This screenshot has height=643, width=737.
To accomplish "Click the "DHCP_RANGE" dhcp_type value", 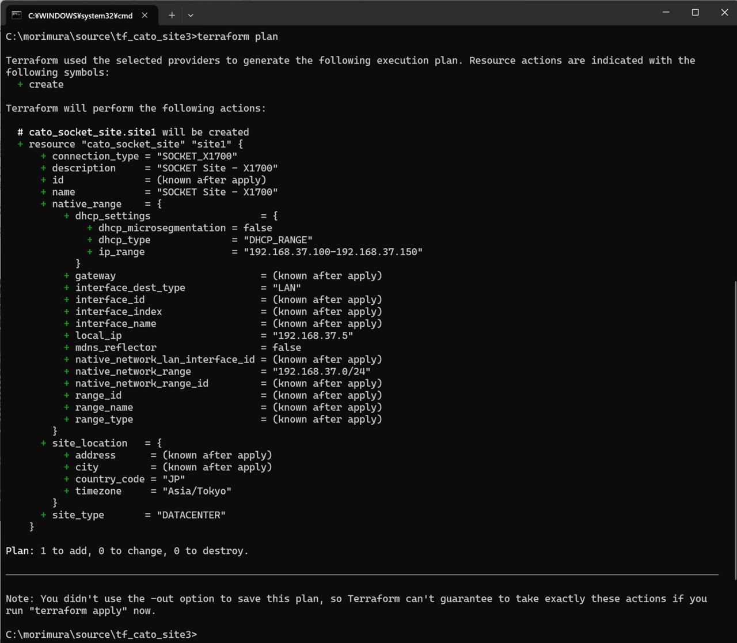I will (x=278, y=240).
